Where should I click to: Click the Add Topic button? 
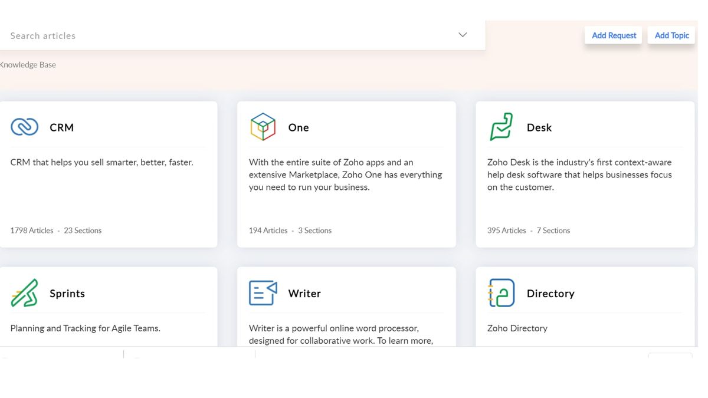click(671, 35)
